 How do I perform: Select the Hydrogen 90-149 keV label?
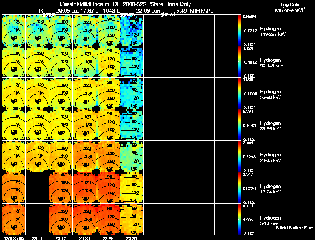271,63
